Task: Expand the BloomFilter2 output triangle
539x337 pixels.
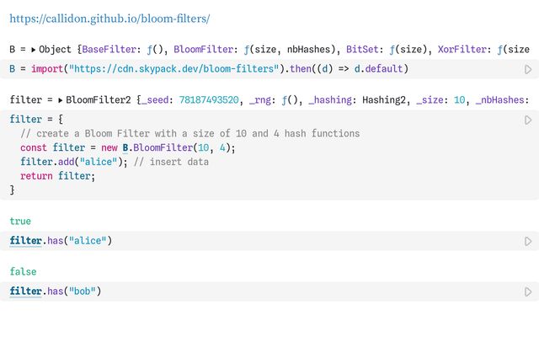Action: pyautogui.click(x=61, y=100)
